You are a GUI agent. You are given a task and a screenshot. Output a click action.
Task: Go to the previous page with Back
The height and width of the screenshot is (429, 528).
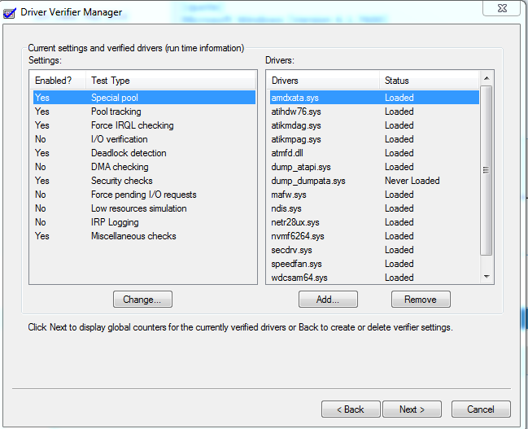(x=351, y=409)
